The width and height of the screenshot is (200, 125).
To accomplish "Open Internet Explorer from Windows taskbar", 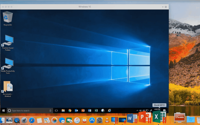I will (x=109, y=111).
